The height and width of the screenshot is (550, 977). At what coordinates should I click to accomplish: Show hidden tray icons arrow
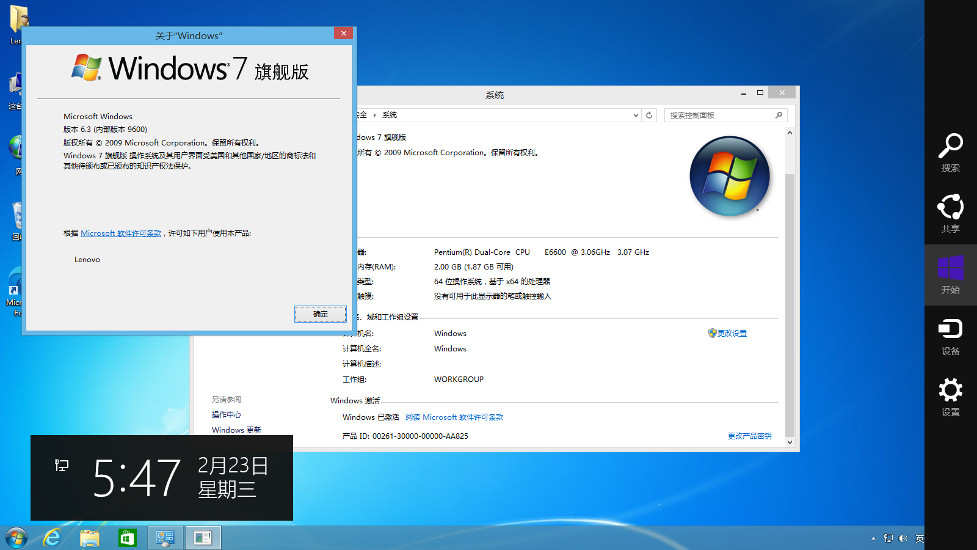point(873,538)
